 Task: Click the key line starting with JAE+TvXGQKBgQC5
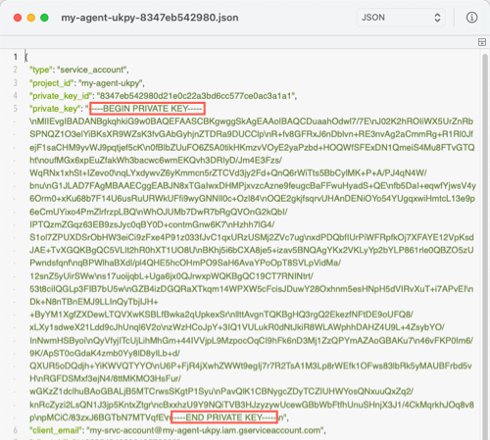pyautogui.click(x=252, y=250)
